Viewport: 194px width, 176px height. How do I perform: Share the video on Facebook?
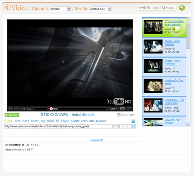114,126
